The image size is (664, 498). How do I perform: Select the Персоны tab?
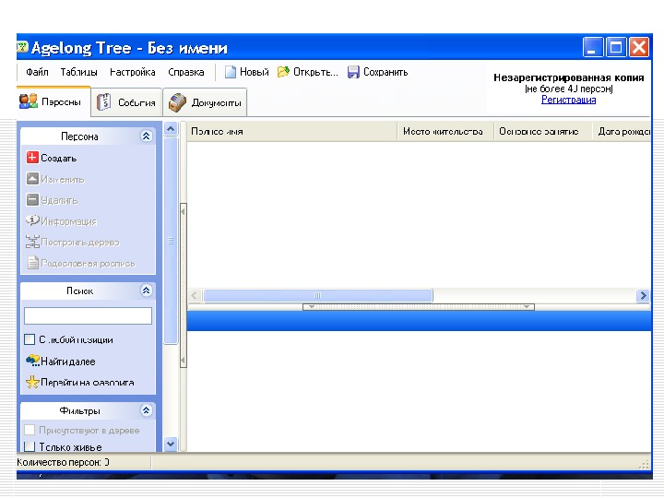(x=53, y=101)
